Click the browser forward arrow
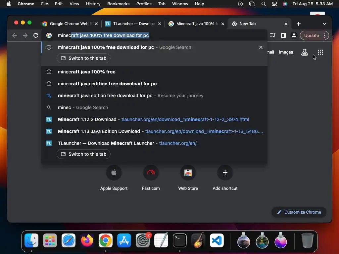Viewport: 339px width, 254px height. (x=25, y=35)
